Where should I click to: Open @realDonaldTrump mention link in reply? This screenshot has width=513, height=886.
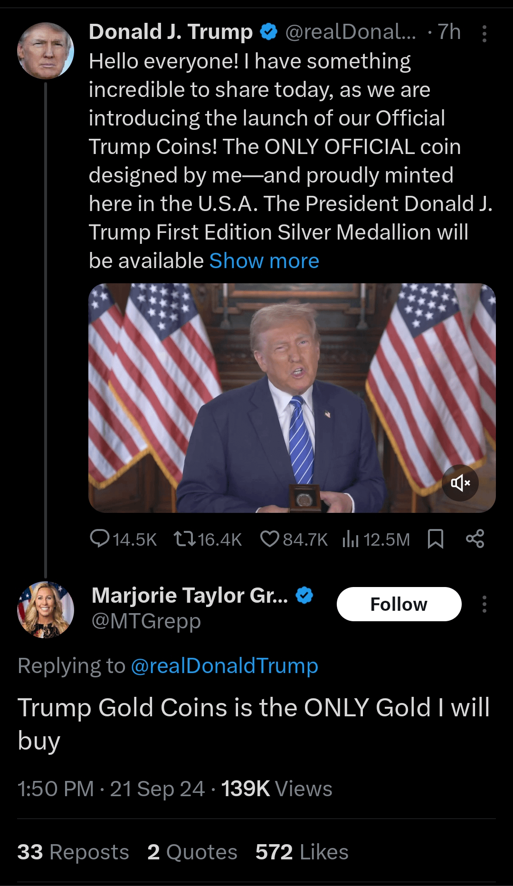[x=224, y=666]
